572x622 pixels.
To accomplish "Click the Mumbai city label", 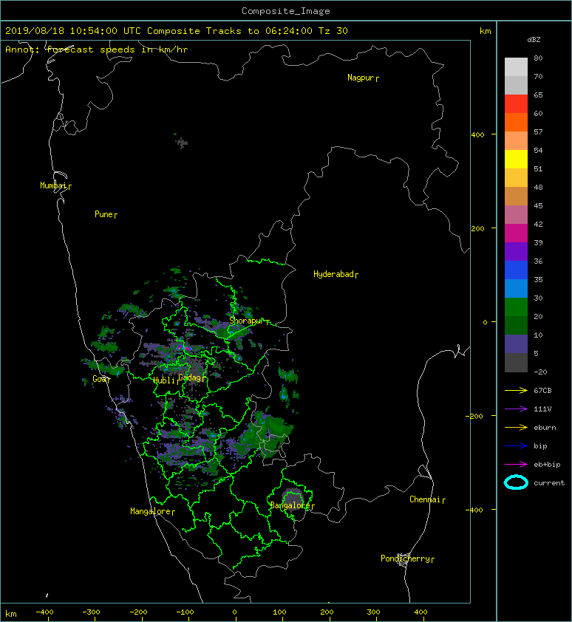I will [x=55, y=185].
